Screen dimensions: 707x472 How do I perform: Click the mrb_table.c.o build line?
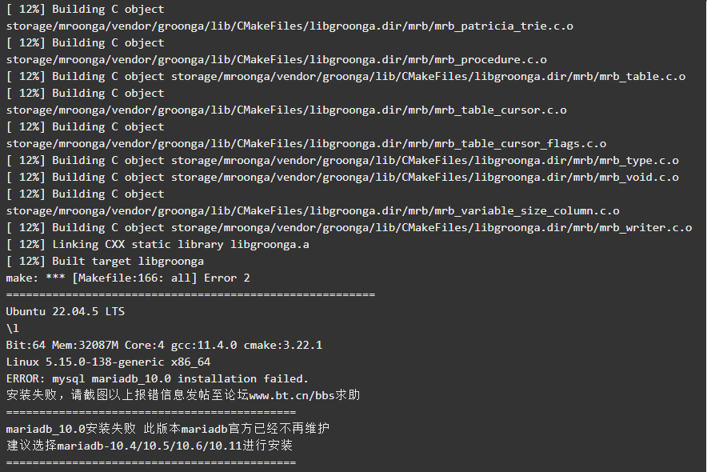[x=346, y=77]
